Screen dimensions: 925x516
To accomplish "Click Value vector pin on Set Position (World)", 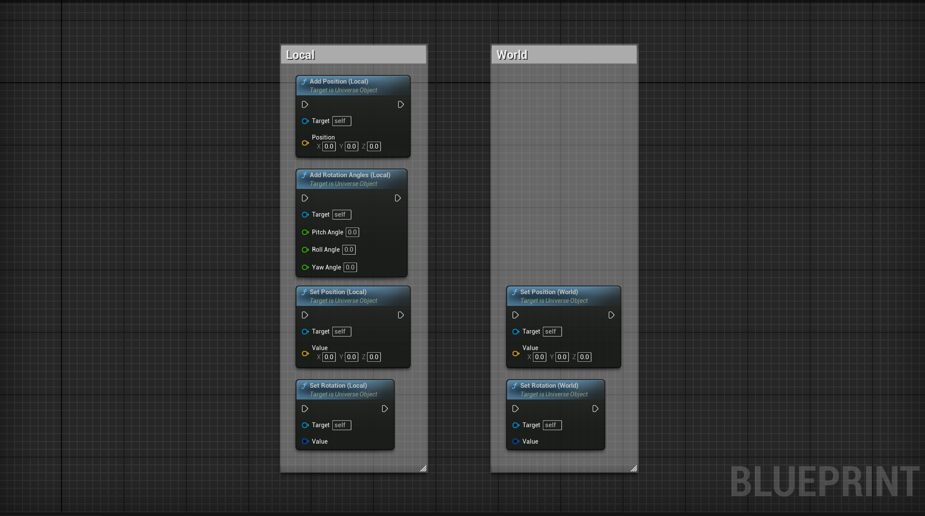I will coord(516,354).
